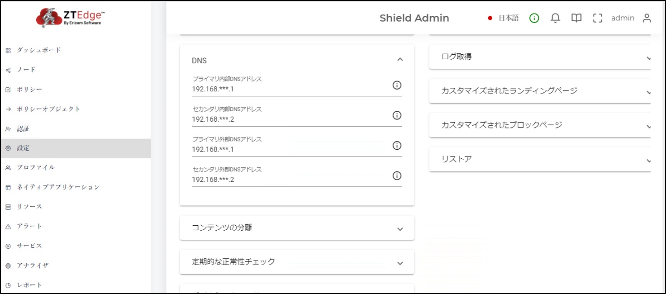Show info for セカンダリ内部DNSアドレス
The width and height of the screenshot is (666, 294).
[x=397, y=115]
